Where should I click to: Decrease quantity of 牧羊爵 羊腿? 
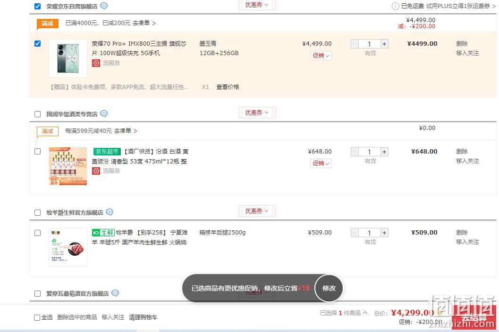(355, 233)
